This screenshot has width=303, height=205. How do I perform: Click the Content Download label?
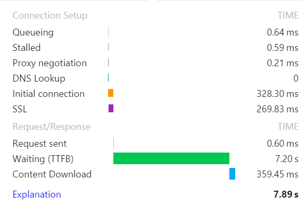[52, 174]
